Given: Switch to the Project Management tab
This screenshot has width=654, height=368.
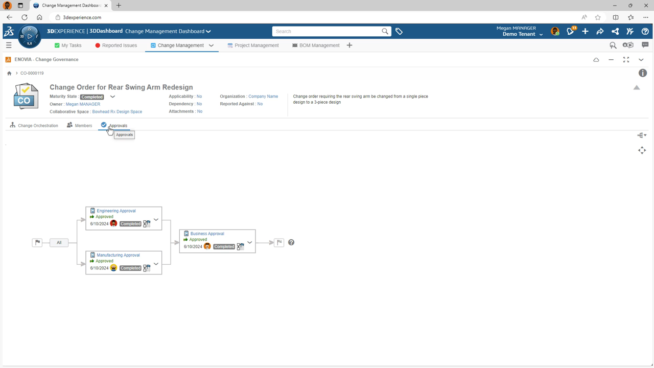Looking at the screenshot, I should coord(253,45).
